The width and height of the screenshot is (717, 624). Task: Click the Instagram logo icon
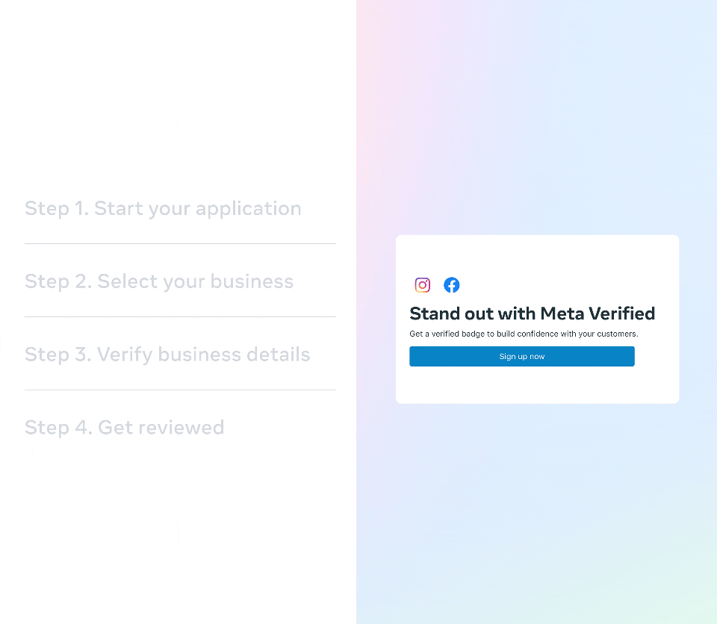(423, 285)
